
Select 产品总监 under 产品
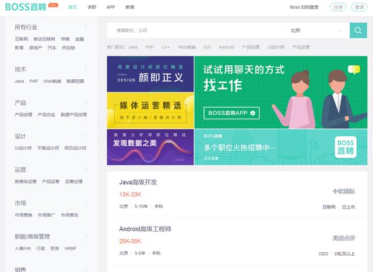[47, 115]
